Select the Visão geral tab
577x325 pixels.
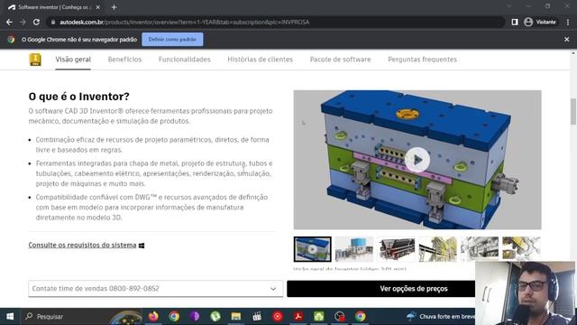[73, 60]
